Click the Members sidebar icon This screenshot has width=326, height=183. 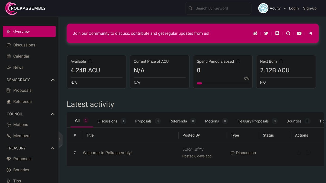pos(9,136)
